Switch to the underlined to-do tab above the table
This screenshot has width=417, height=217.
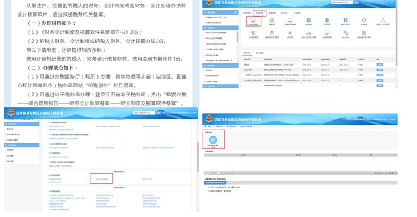point(247,53)
